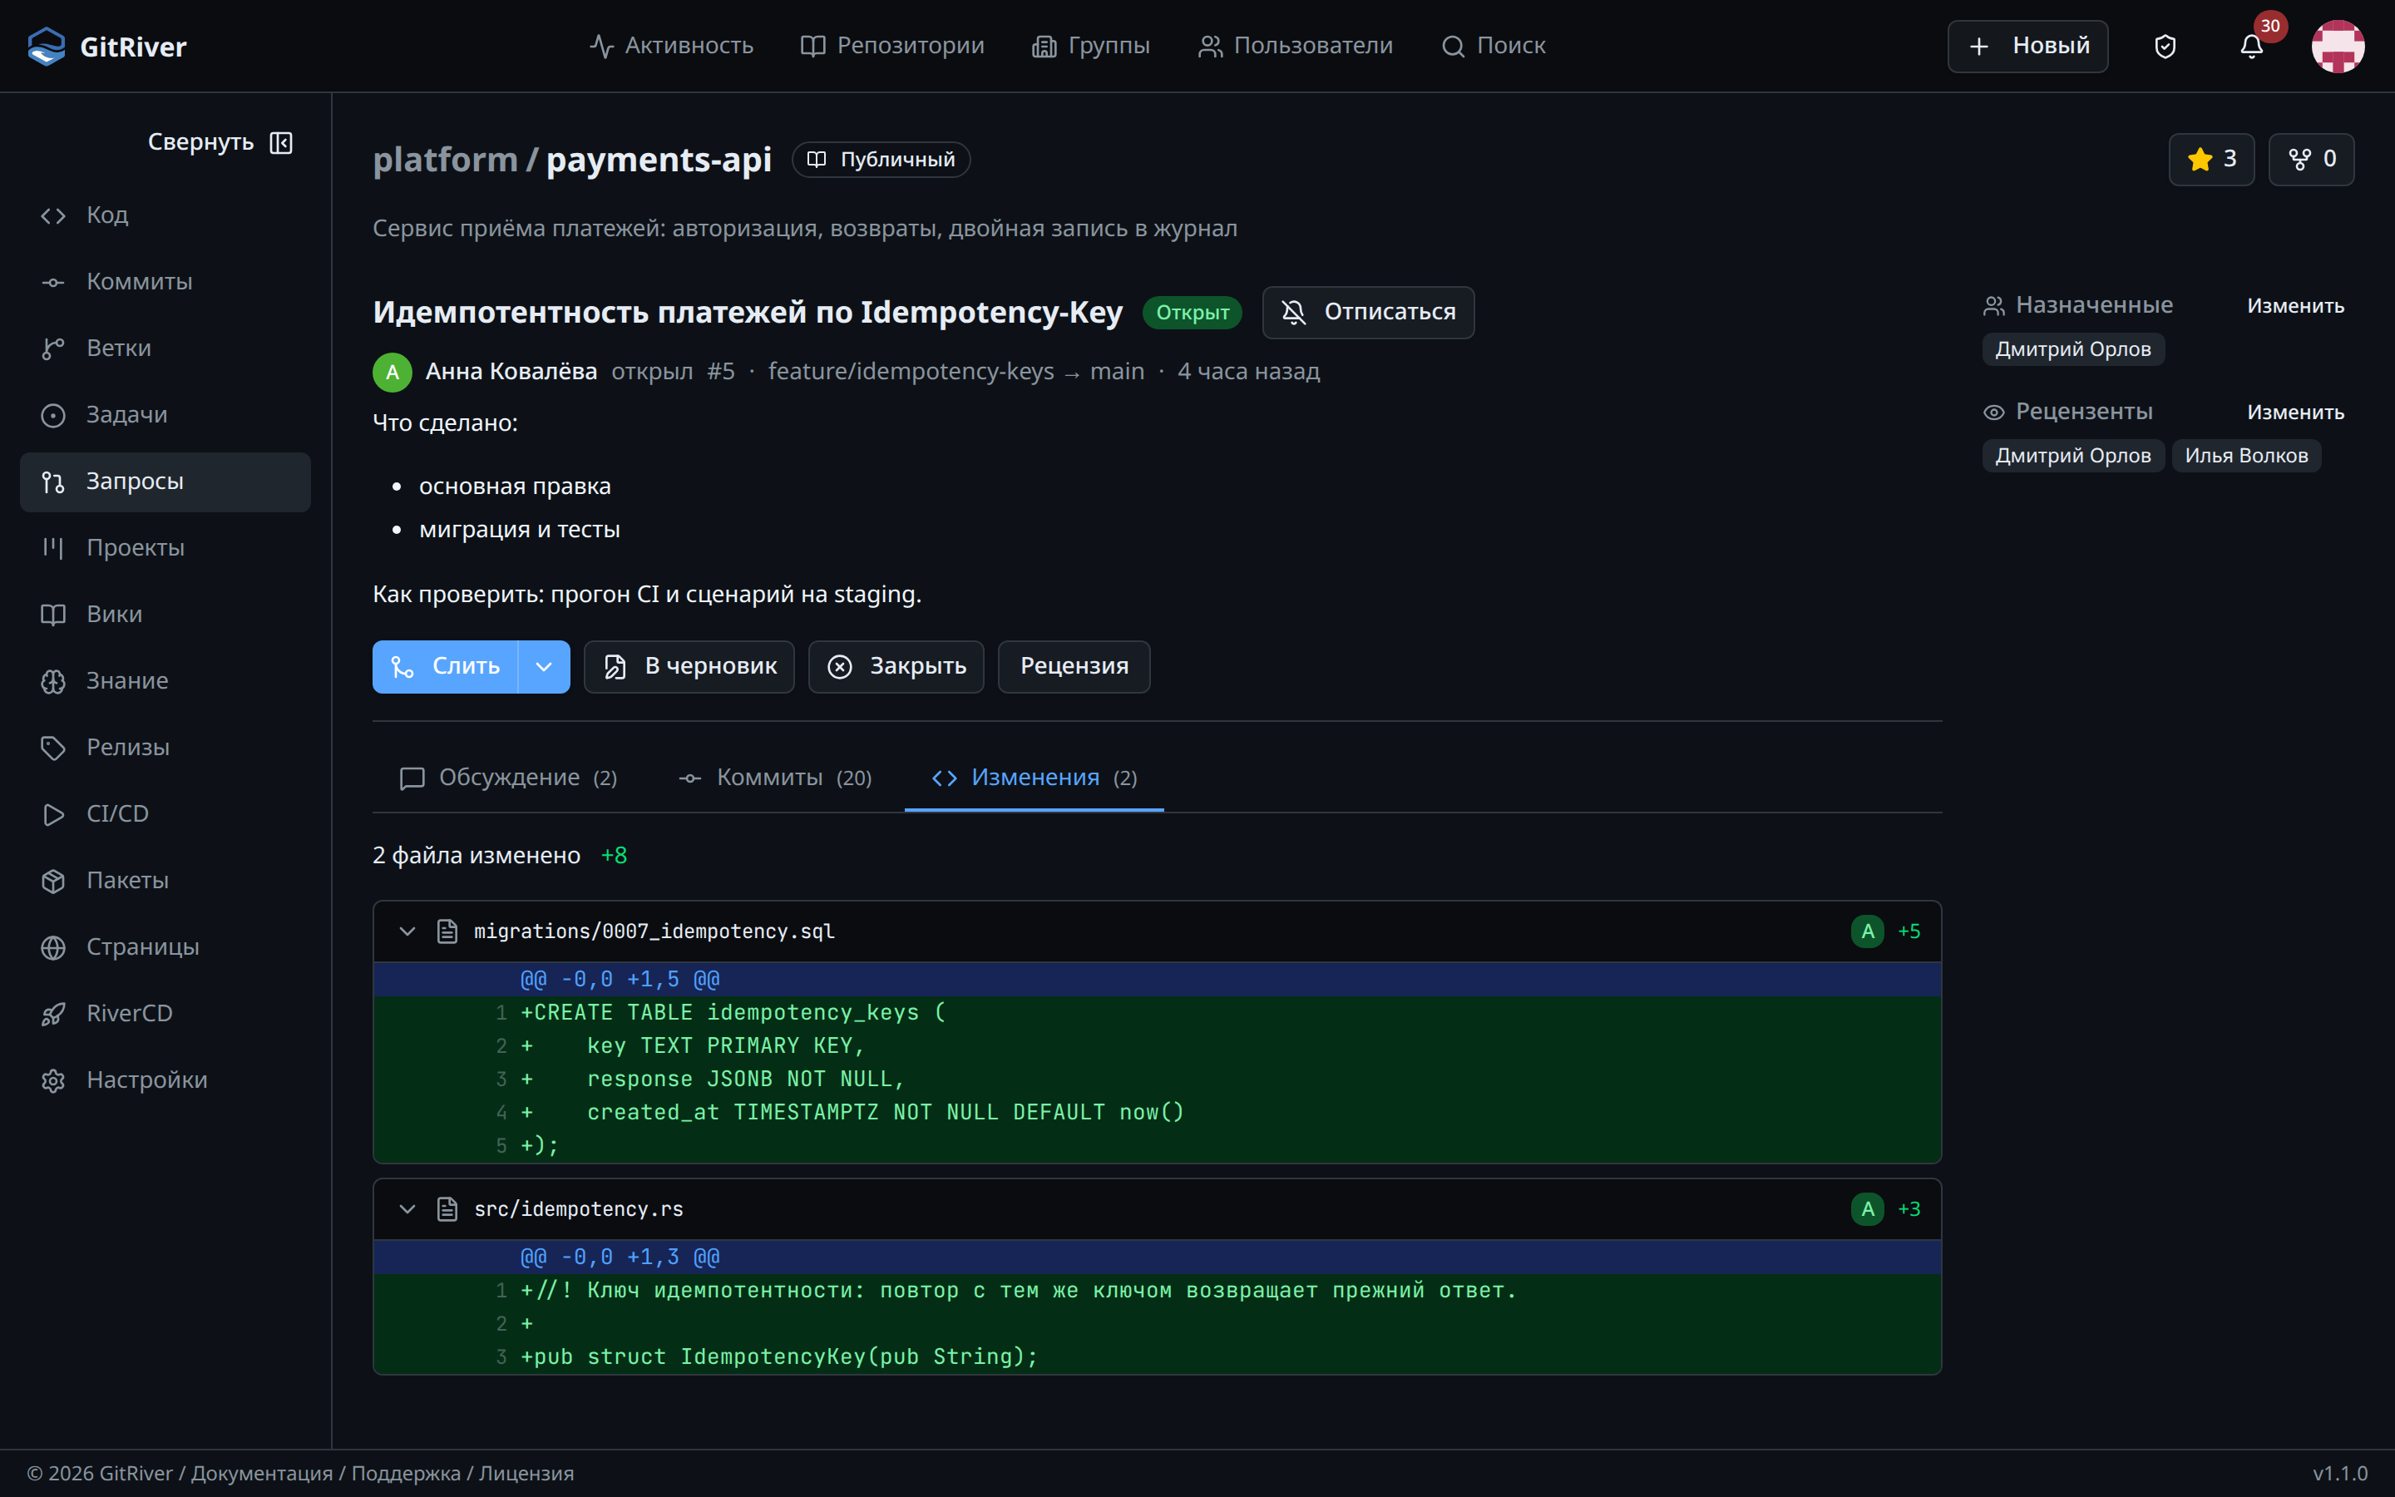Convert request to draft with В черновик
This screenshot has height=1497, width=2395.
[x=689, y=666]
